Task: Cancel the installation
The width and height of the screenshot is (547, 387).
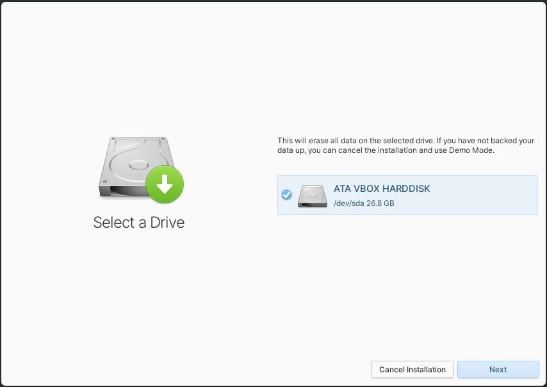Action: coord(412,370)
